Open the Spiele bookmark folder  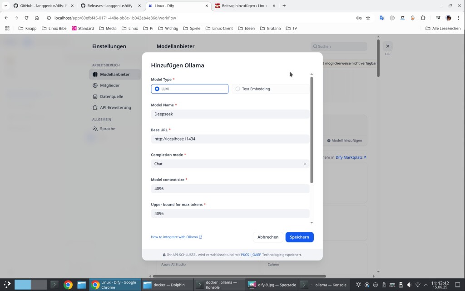coord(192,28)
